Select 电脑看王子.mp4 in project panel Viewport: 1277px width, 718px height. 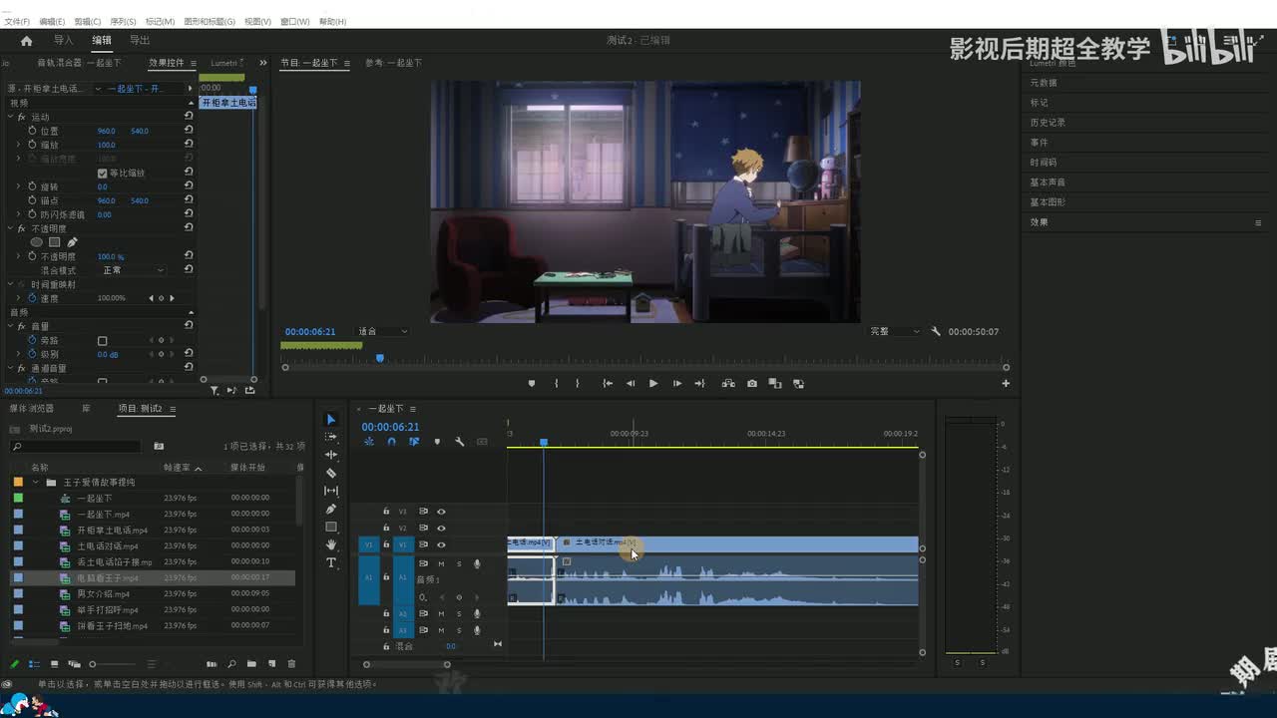coord(108,577)
